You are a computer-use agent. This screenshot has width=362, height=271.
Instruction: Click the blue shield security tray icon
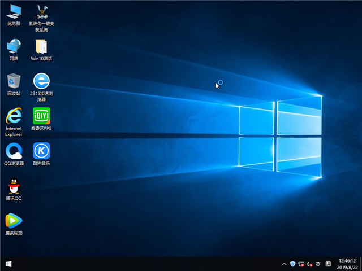292,264
